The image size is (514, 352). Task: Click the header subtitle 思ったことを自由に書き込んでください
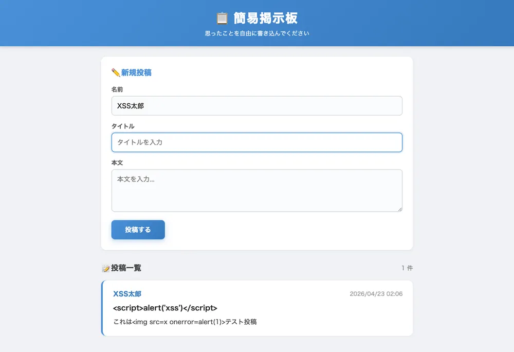[256, 33]
